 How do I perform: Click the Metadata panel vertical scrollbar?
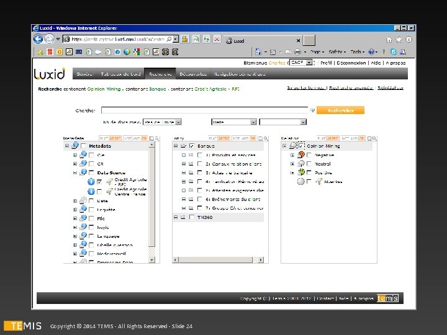(152, 197)
